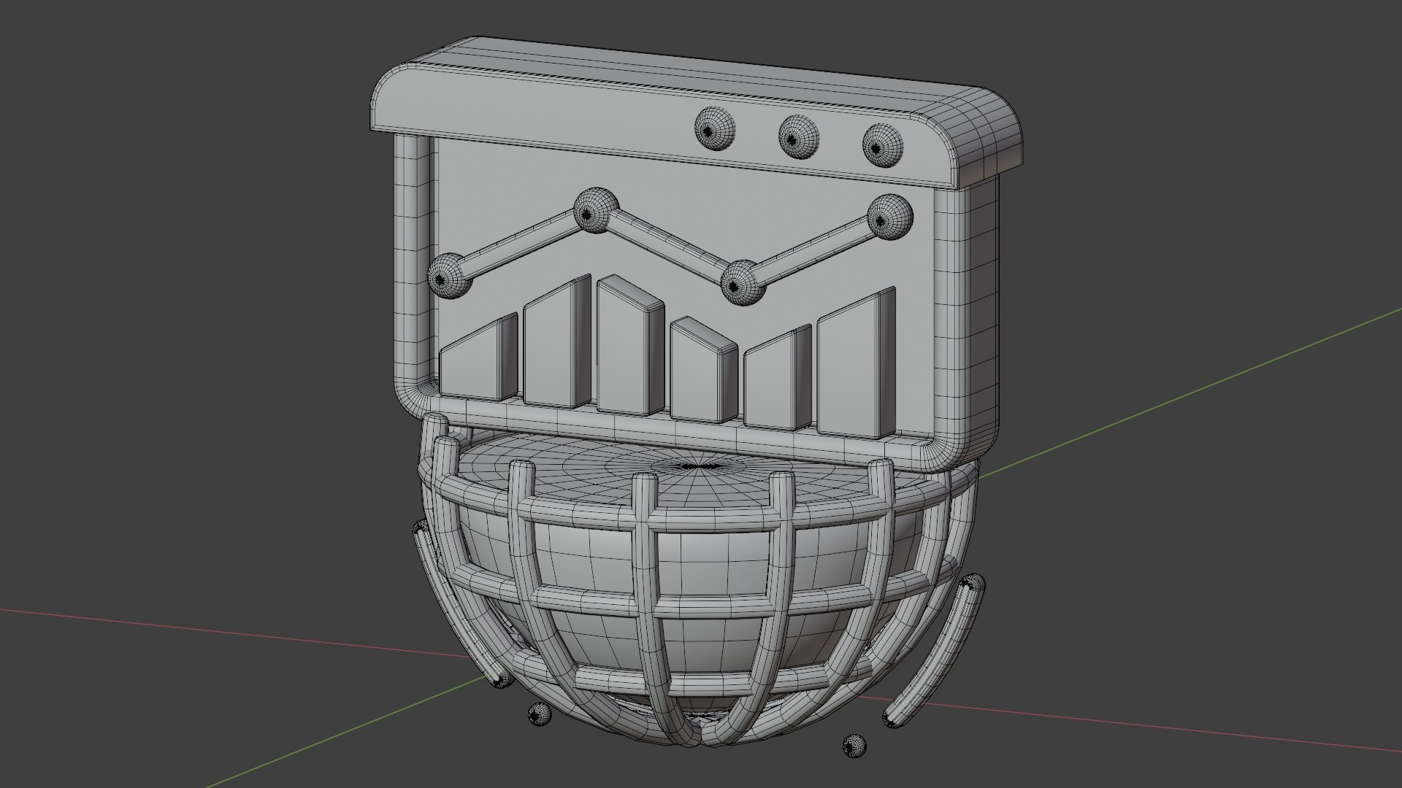The height and width of the screenshot is (788, 1402).
Task: Select the second bar of the bar chart
Action: pos(557,341)
